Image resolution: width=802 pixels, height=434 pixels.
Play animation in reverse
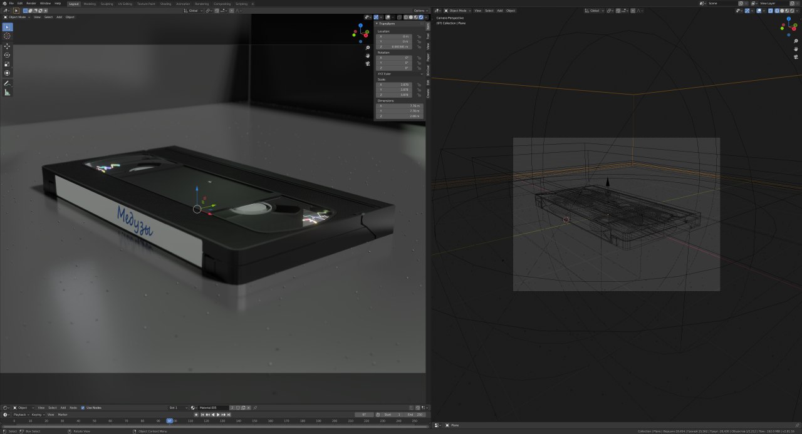(x=213, y=415)
